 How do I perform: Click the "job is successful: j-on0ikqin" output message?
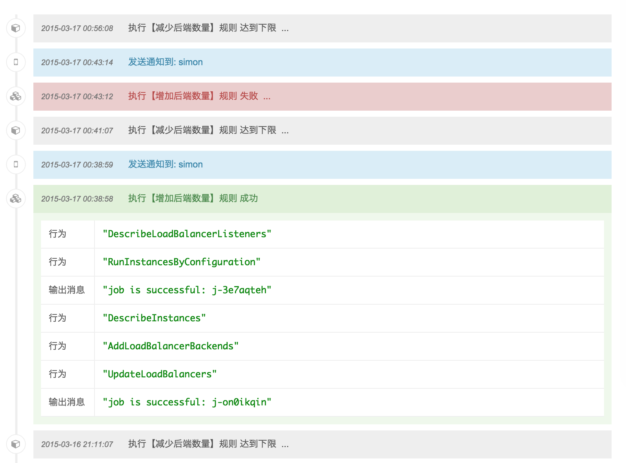point(187,402)
